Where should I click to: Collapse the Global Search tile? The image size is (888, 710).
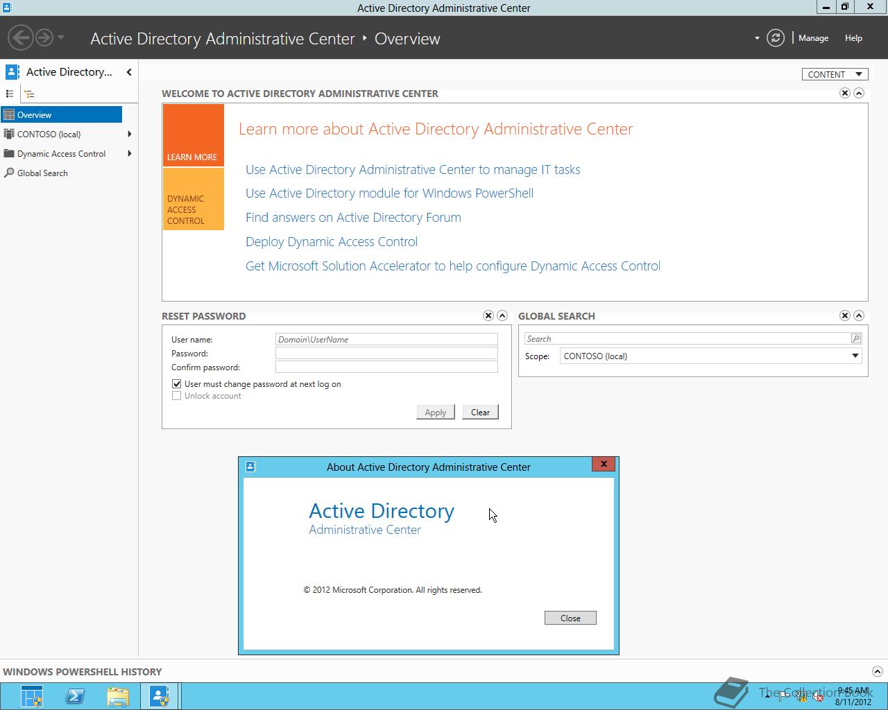[859, 315]
